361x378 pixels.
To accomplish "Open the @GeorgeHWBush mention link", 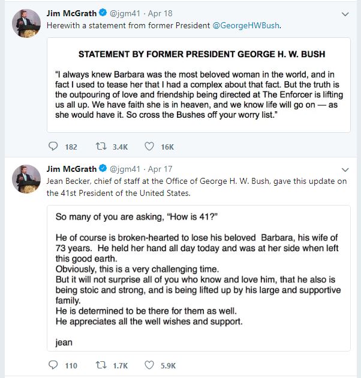I will [x=246, y=26].
